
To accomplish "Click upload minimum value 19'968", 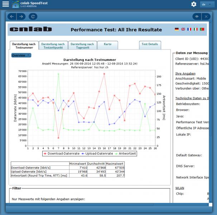I will 82,172.
